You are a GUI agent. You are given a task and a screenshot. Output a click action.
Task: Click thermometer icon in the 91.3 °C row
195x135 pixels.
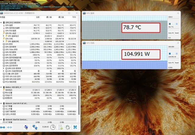(x=4, y=31)
